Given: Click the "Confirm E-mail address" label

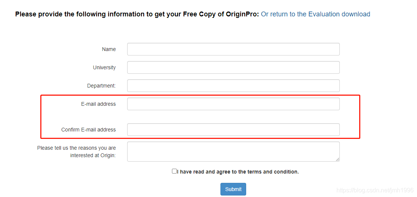Looking at the screenshot, I should click(x=89, y=130).
